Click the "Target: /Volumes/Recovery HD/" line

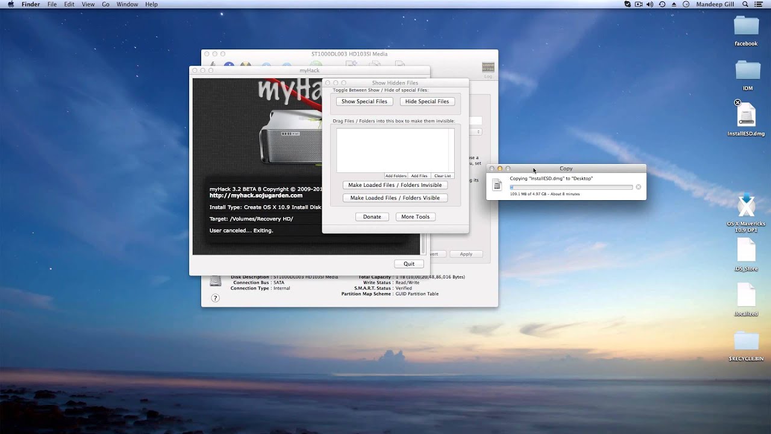251,219
